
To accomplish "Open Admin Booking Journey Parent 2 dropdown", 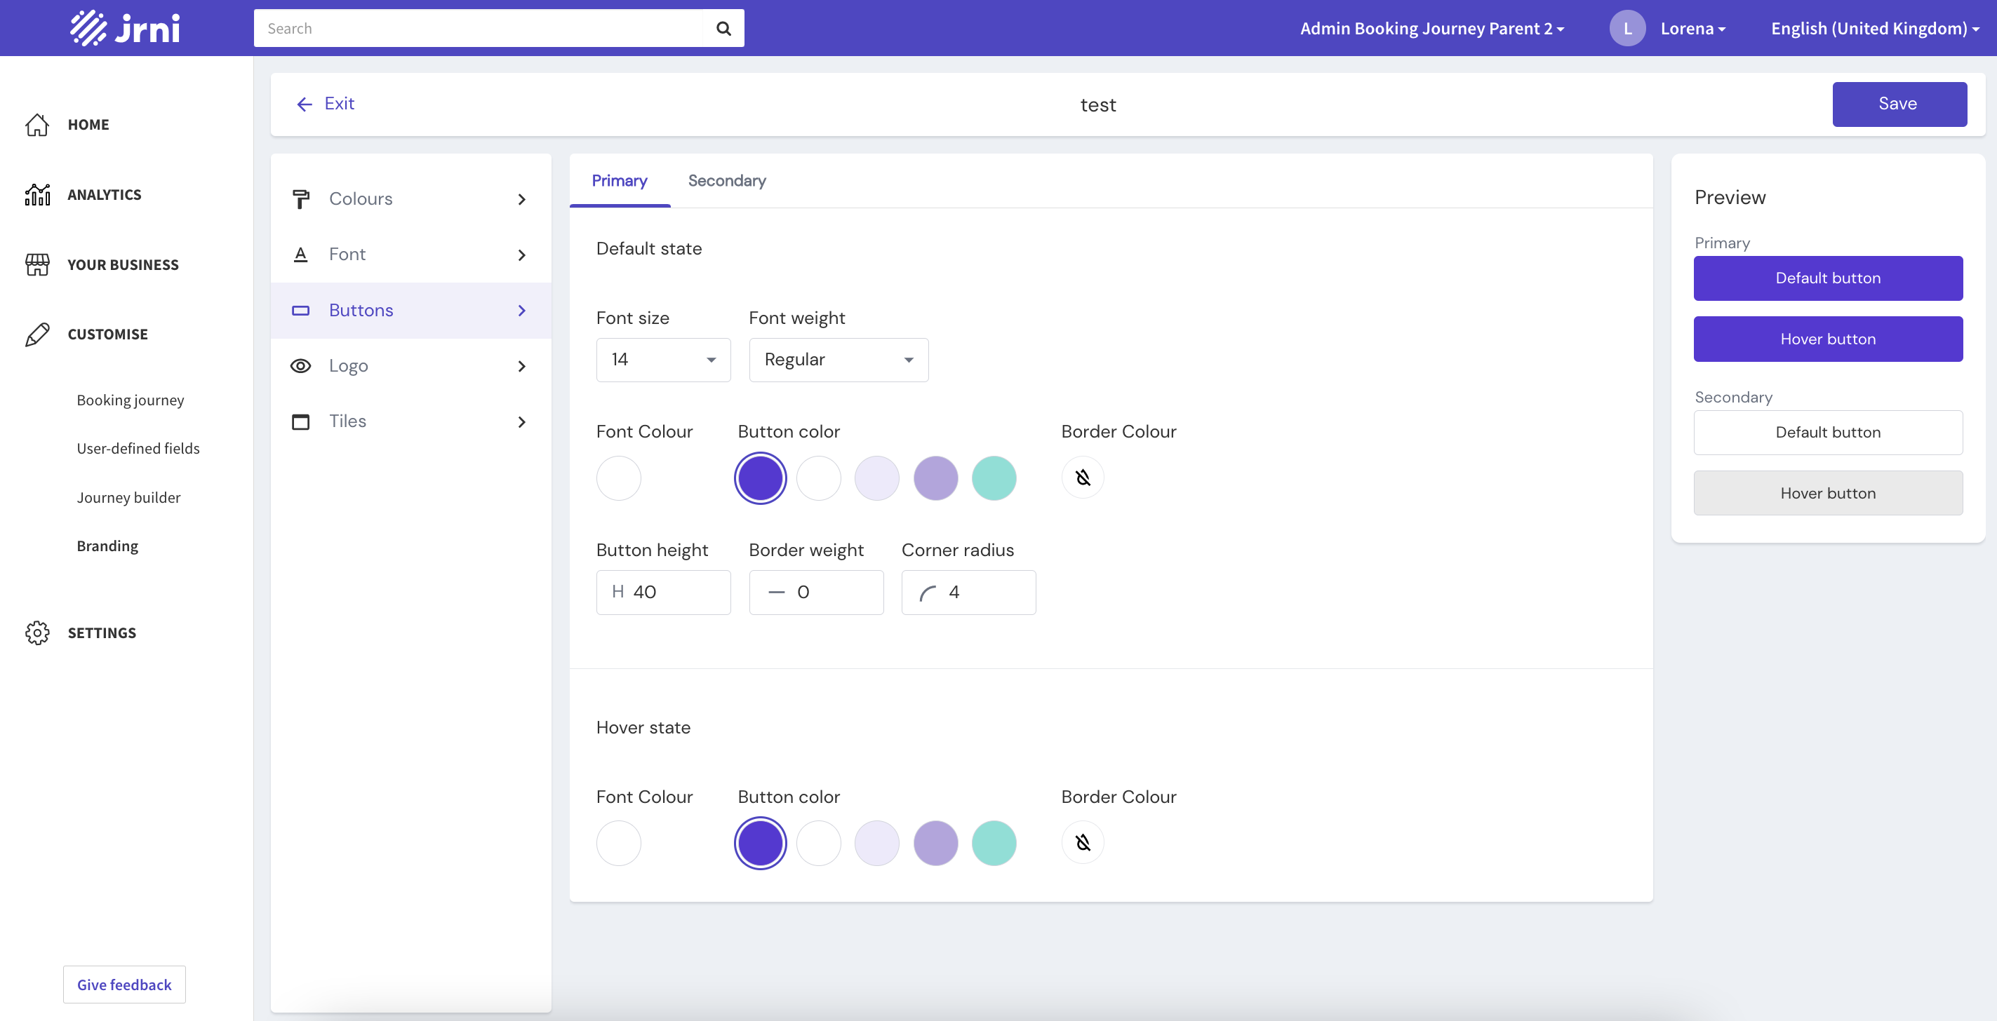I will [1432, 29].
